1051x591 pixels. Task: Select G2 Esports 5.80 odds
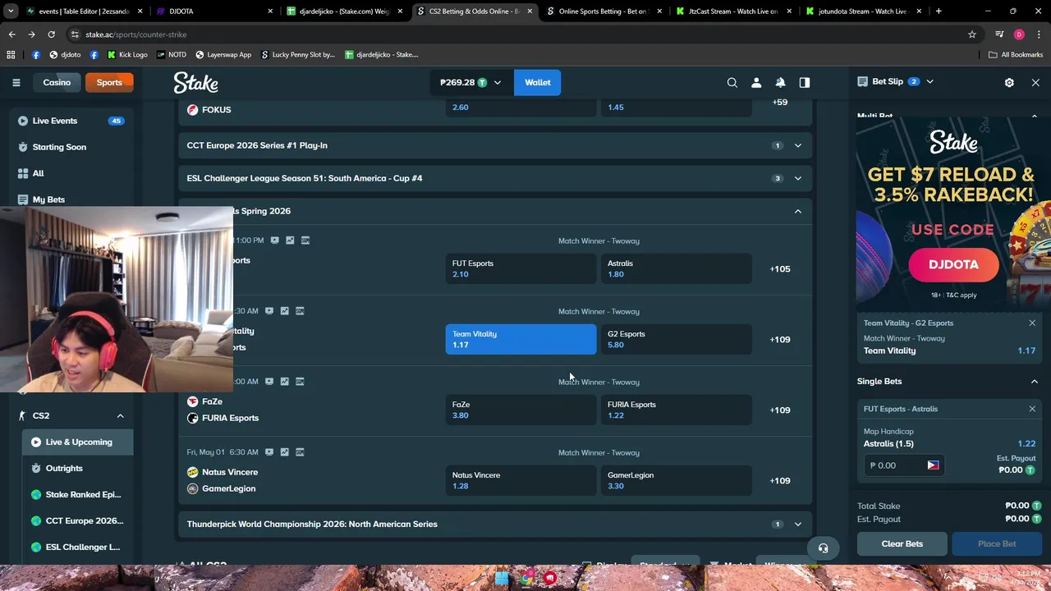(x=676, y=339)
